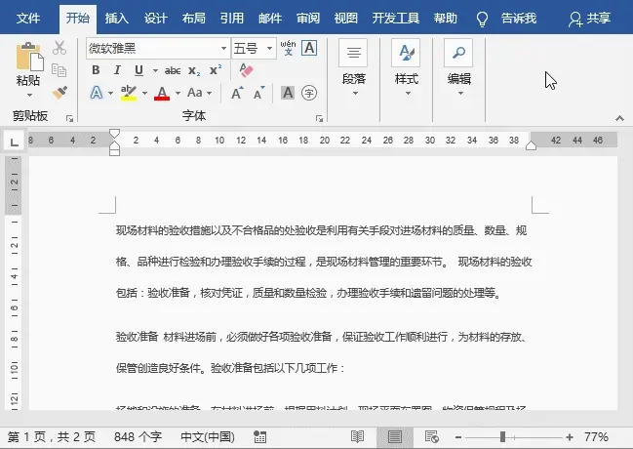Click the Phonetic Guide wén icon
Screen dimensions: 633x449
(x=288, y=48)
